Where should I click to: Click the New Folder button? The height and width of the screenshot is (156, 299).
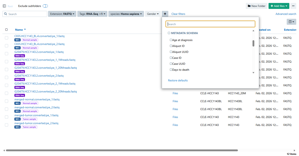click(x=257, y=6)
